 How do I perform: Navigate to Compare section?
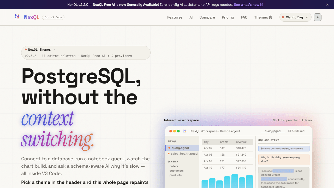coord(207,17)
